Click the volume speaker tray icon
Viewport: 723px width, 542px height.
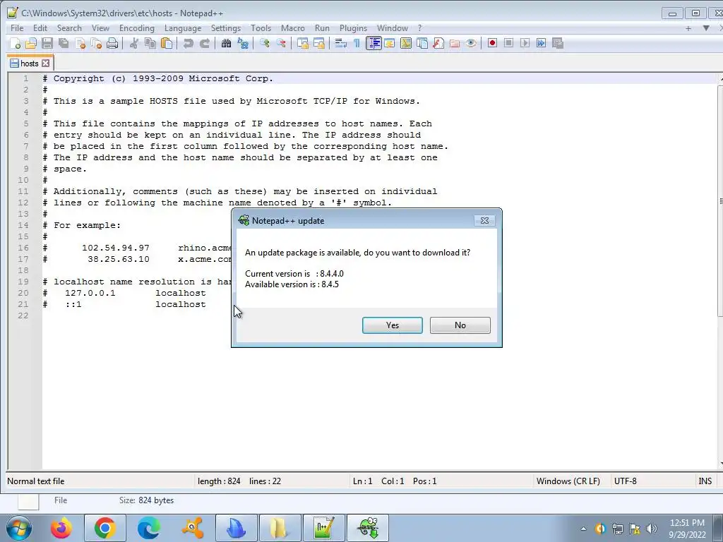[x=651, y=529]
